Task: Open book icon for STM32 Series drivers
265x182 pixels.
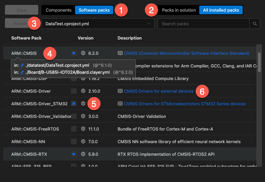Action: (120, 104)
